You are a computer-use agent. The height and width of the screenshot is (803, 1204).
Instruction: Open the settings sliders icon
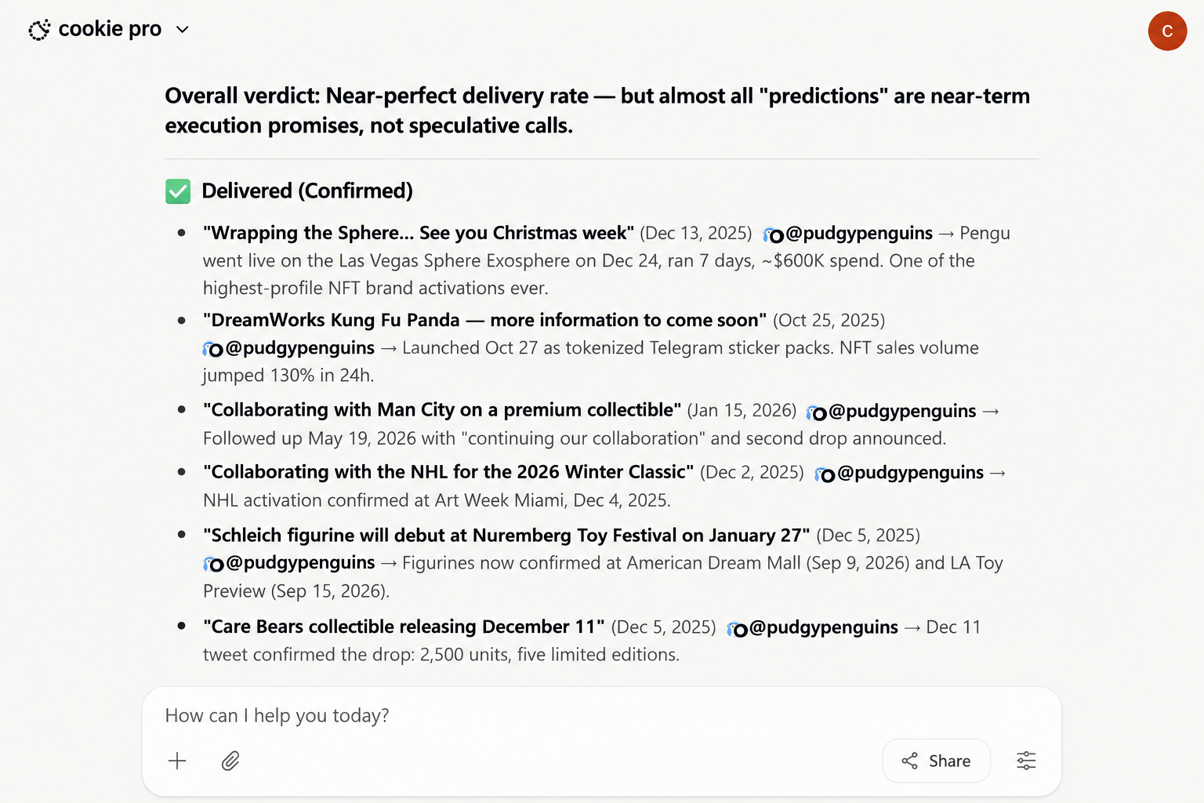(1026, 761)
